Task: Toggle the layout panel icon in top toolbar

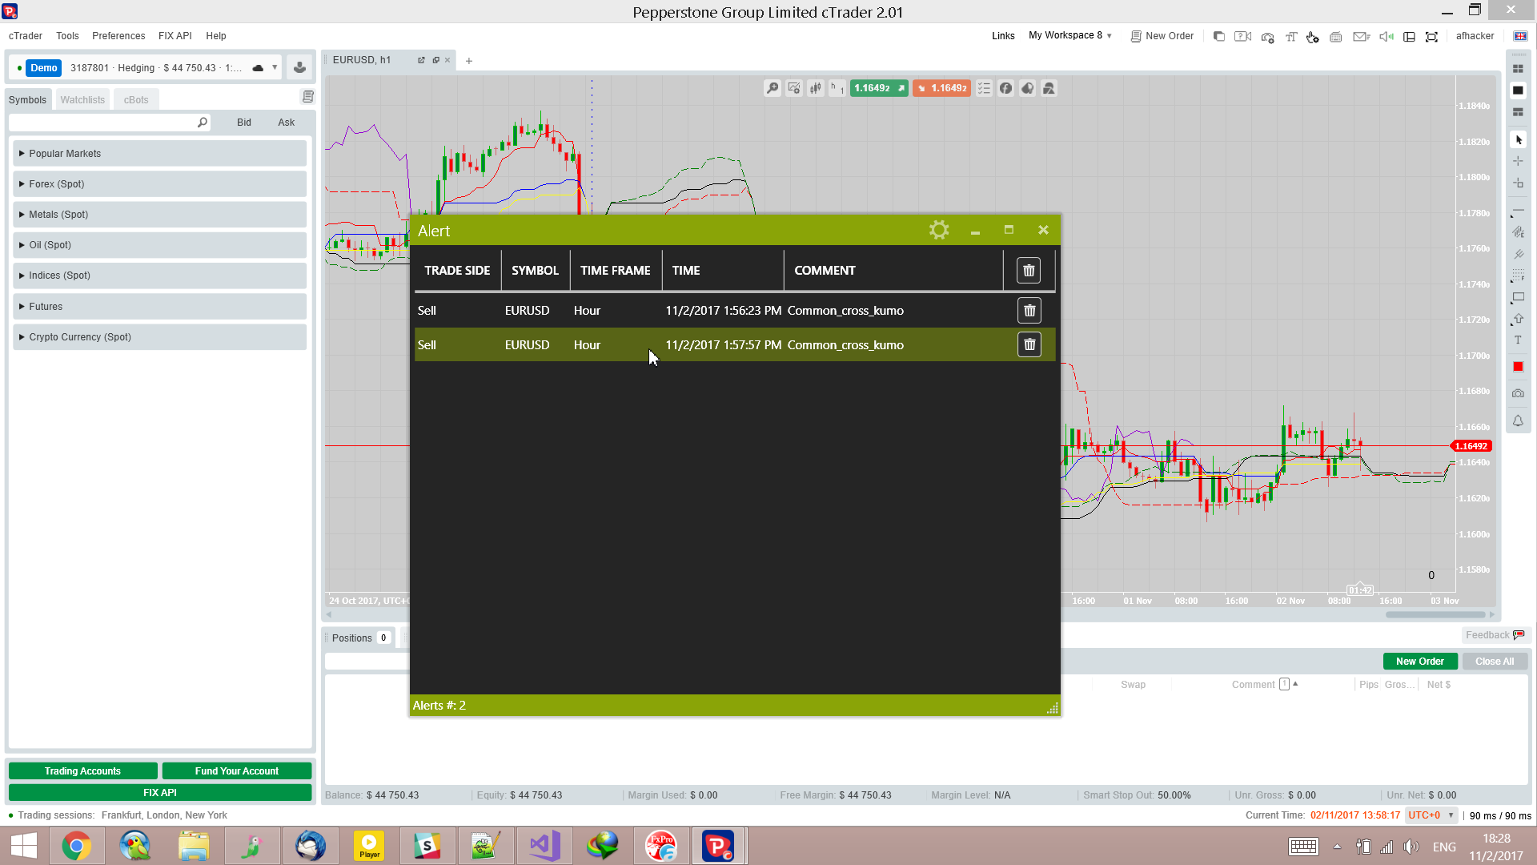Action: point(1409,36)
